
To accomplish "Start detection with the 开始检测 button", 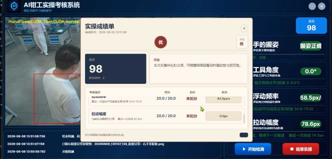I will 253,149.
